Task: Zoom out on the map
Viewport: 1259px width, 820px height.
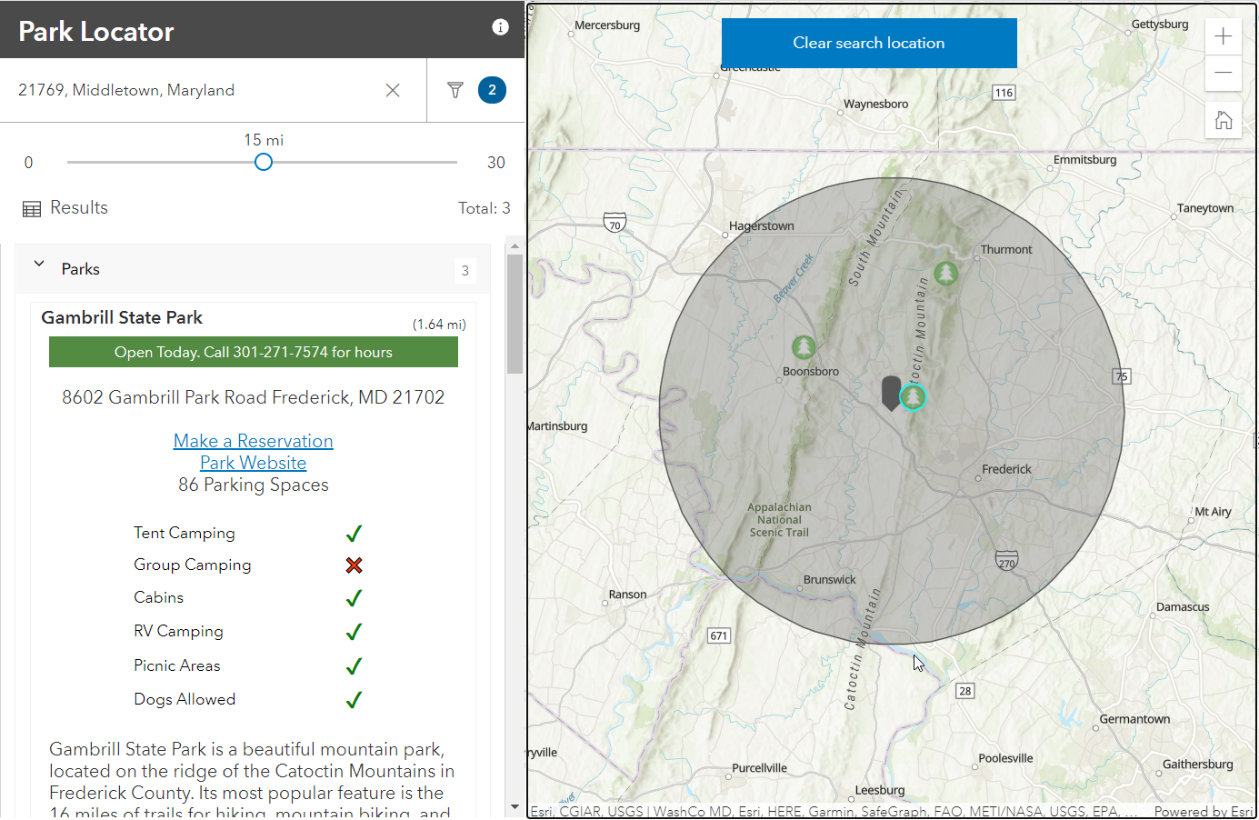Action: (x=1224, y=73)
